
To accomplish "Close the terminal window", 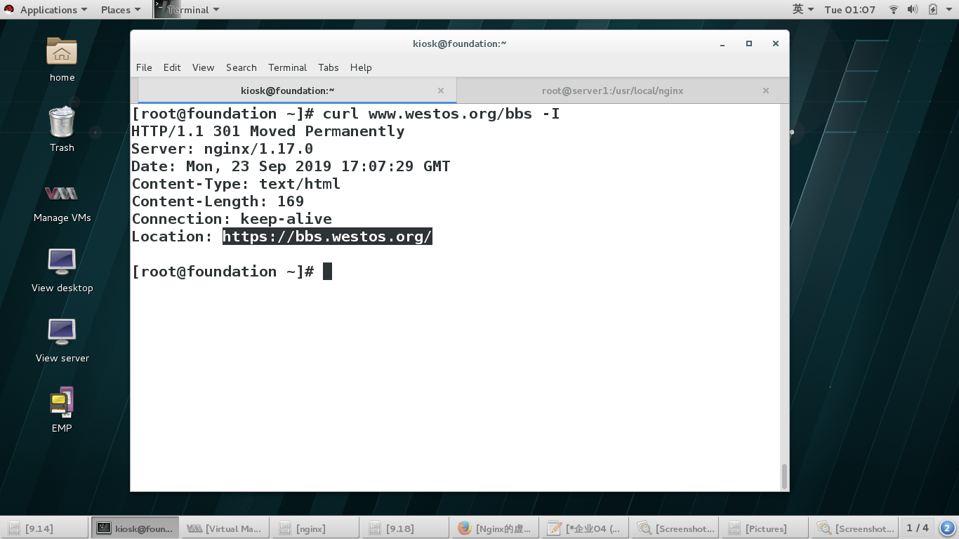I will tap(775, 44).
